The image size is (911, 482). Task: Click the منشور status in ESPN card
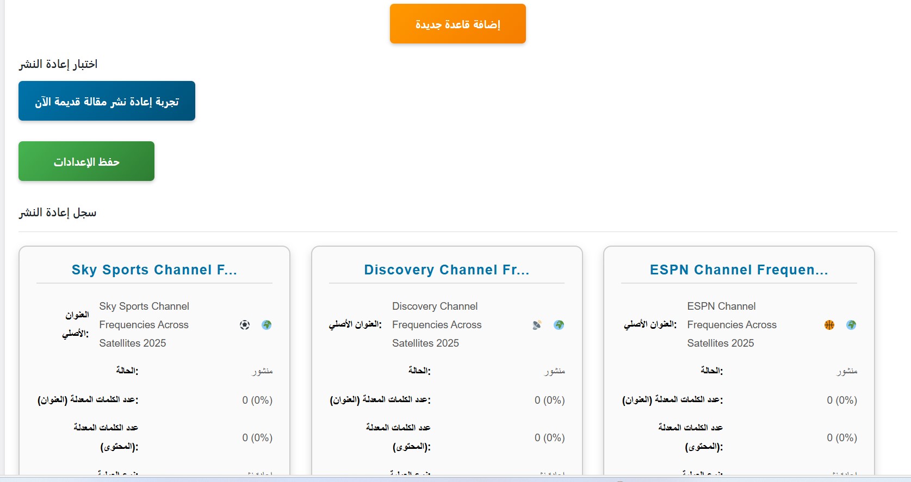point(847,371)
